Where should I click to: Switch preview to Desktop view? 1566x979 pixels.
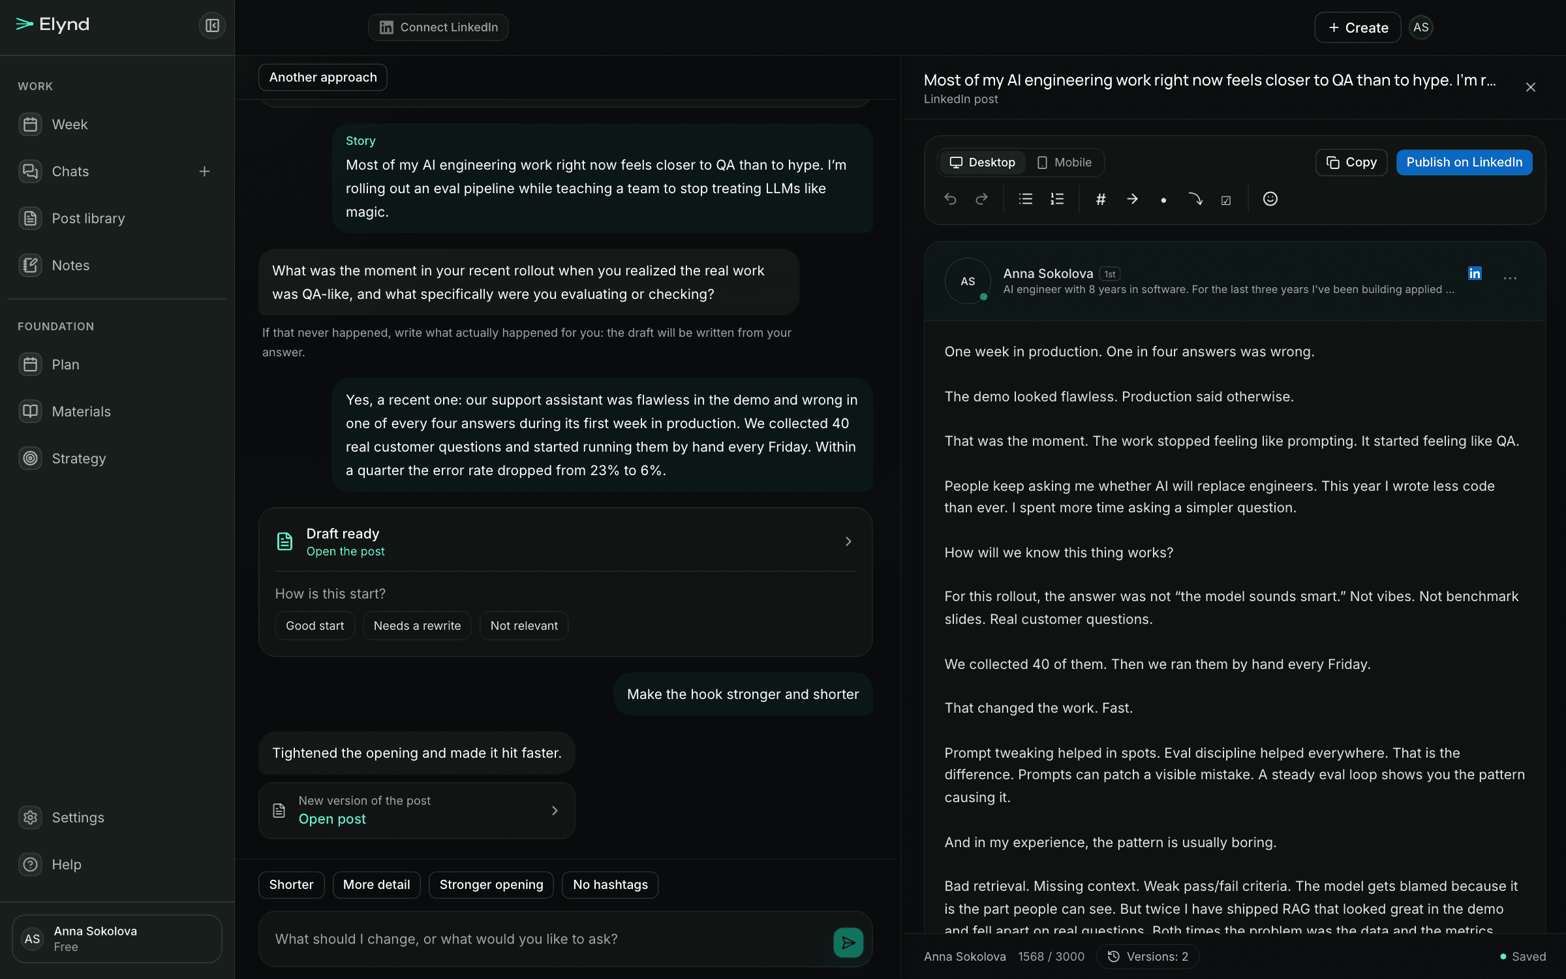tap(982, 163)
